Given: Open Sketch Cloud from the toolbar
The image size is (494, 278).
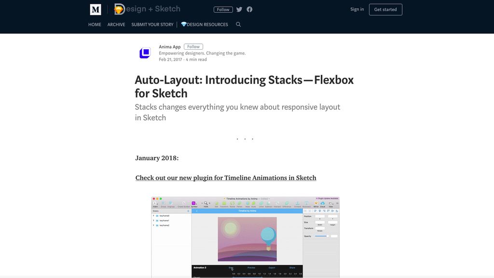Looking at the screenshot, I should [x=323, y=204].
